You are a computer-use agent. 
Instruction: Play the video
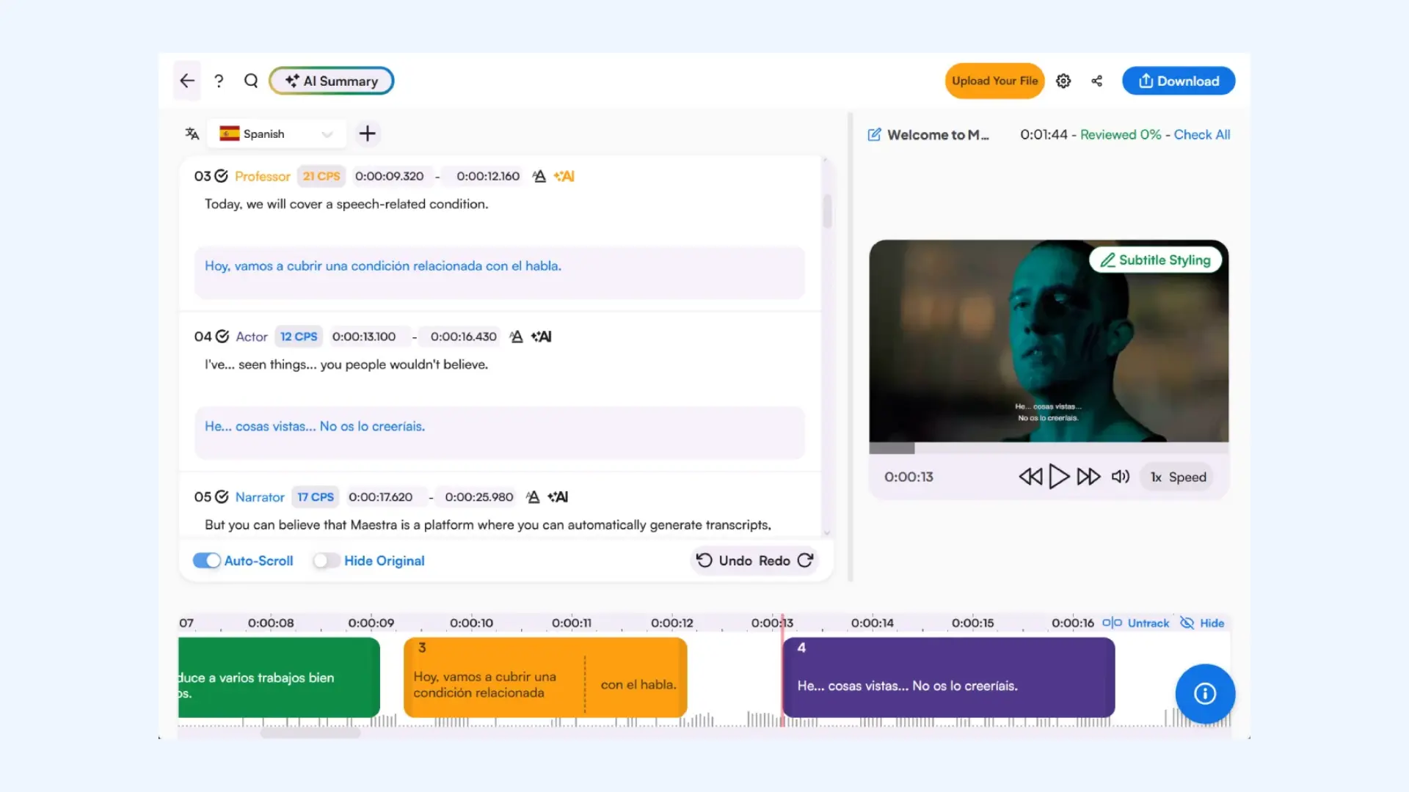point(1059,477)
